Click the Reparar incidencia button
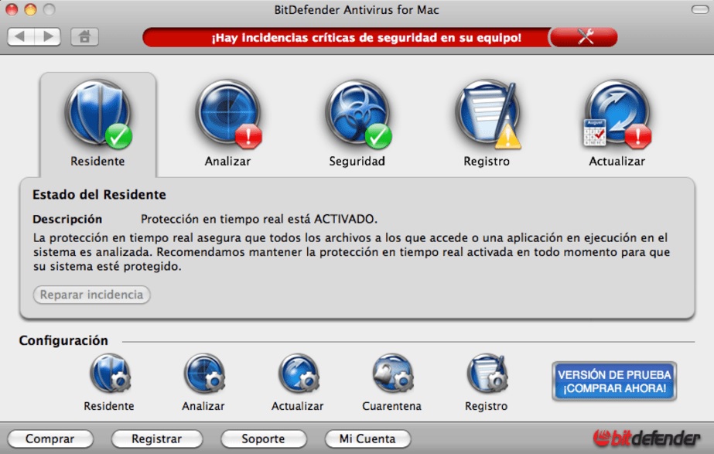The height and width of the screenshot is (454, 714). pyautogui.click(x=91, y=295)
